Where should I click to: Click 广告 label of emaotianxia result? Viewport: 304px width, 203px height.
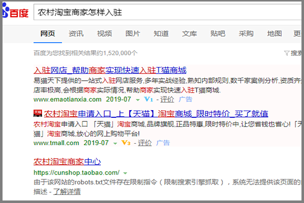(x=185, y=99)
